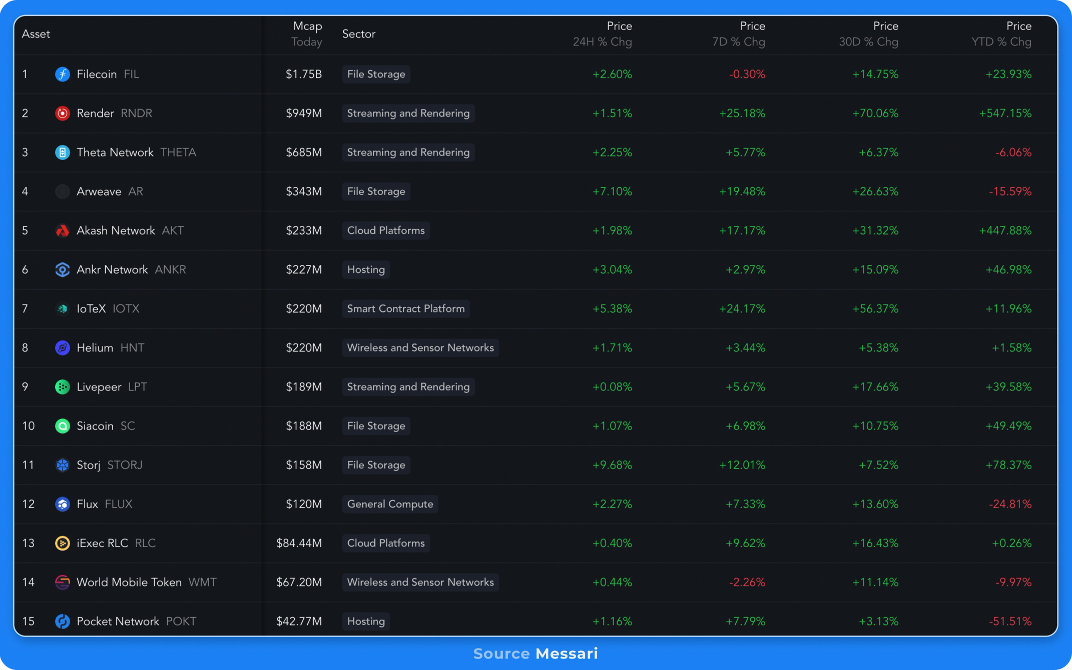Select the Livepeer logo icon

pyautogui.click(x=62, y=387)
